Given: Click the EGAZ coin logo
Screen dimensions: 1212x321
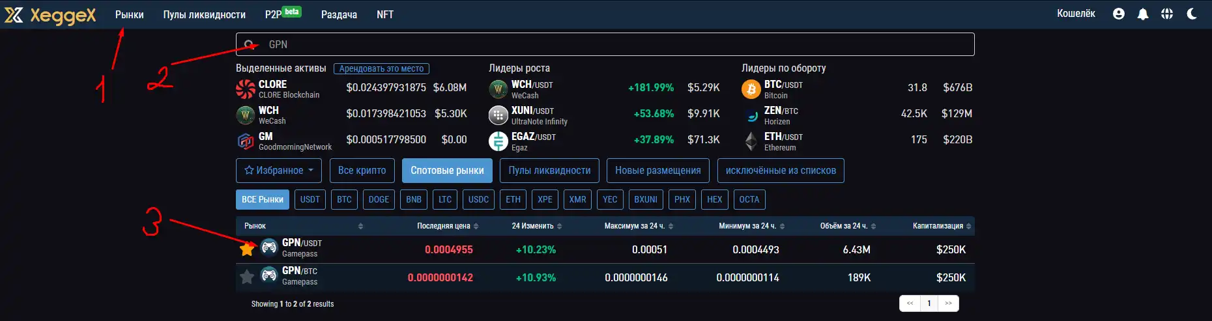Looking at the screenshot, I should 498,141.
